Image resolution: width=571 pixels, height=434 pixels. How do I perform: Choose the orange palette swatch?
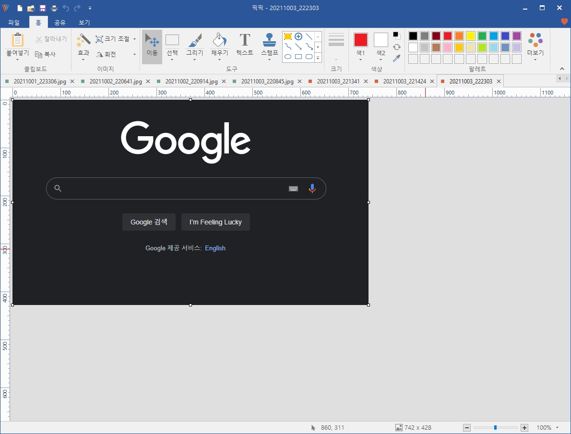coord(459,35)
